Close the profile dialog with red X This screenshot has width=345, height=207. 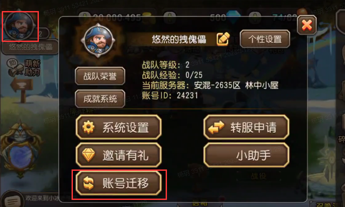[x=307, y=25]
